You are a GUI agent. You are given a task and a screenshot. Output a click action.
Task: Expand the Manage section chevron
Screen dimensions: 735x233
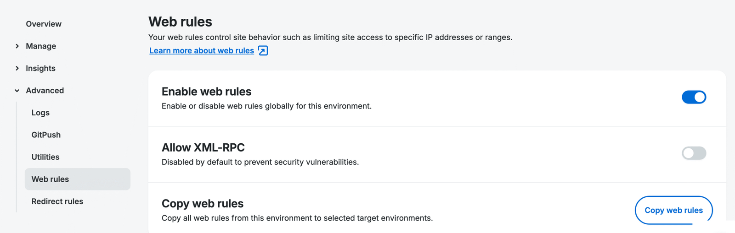click(17, 46)
